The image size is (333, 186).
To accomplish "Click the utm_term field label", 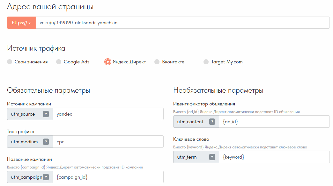I will click(x=187, y=157).
